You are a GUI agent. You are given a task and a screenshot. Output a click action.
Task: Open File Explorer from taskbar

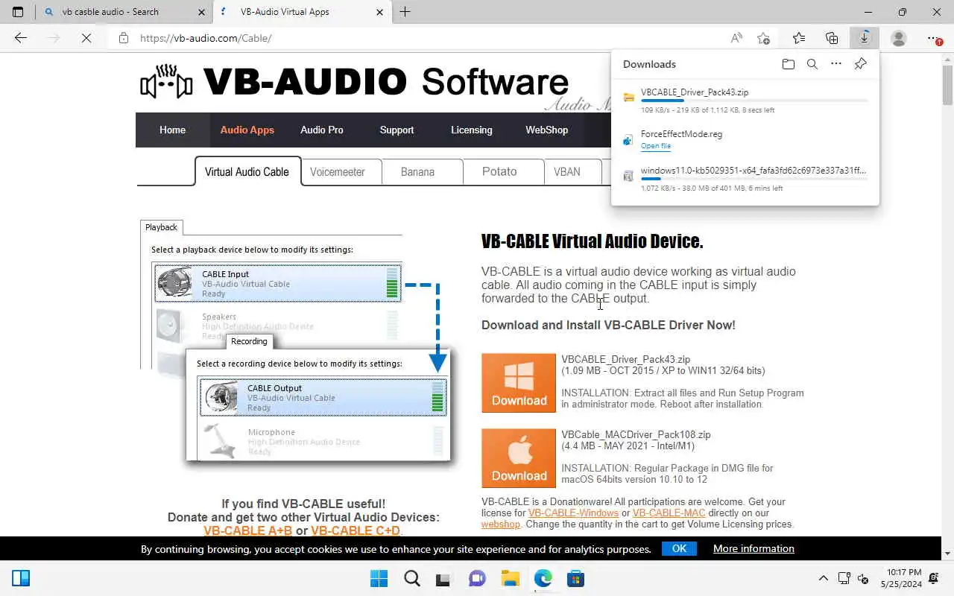pos(510,578)
